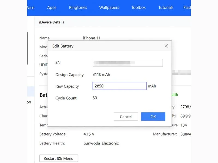
Task: Select the value 134
Action: tap(184, 125)
